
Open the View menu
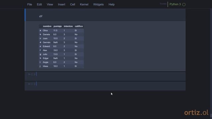click(x=50, y=4)
